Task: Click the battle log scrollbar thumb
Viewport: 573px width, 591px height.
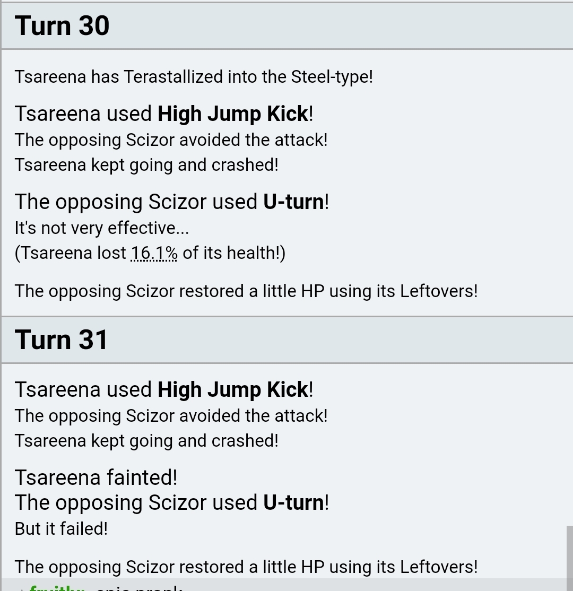Action: click(570, 558)
